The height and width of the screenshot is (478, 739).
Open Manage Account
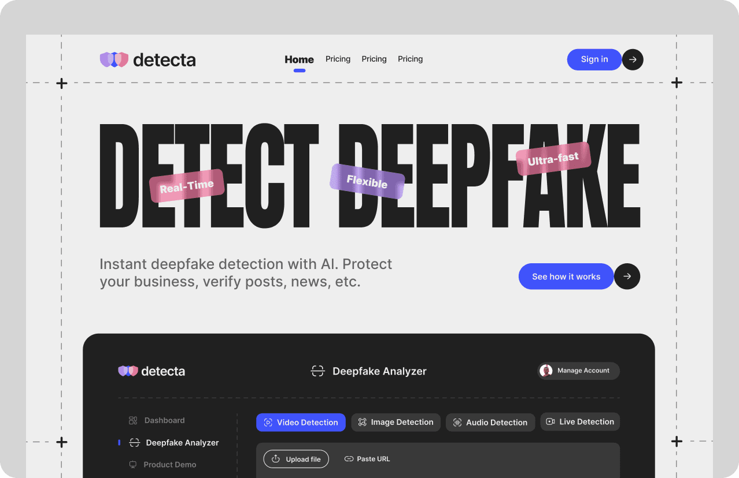point(578,371)
